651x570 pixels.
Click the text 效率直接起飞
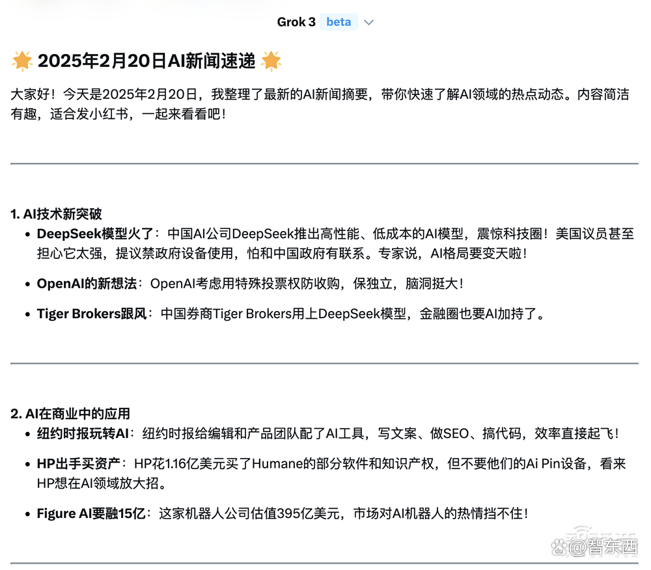tap(574, 433)
